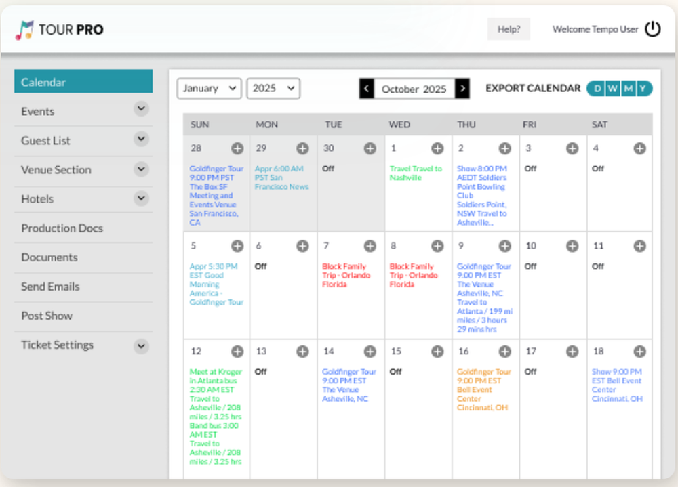Image resolution: width=678 pixels, height=487 pixels.
Task: Add event to October 18 cell
Action: point(639,352)
